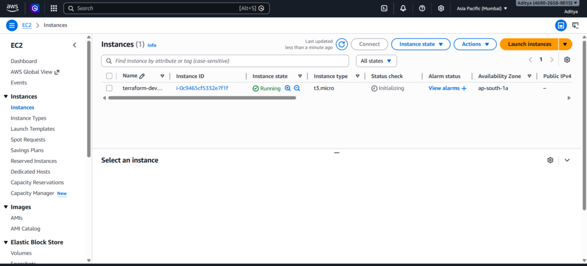This screenshot has height=266, width=587.
Task: Toggle the hamburger navigation menu button
Action: pyautogui.click(x=12, y=25)
